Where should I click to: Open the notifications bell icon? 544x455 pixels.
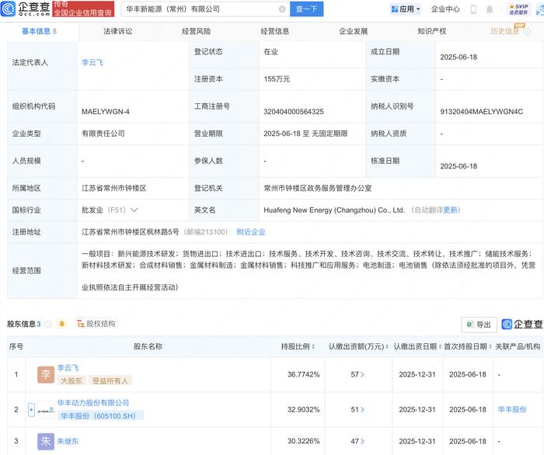(x=490, y=9)
